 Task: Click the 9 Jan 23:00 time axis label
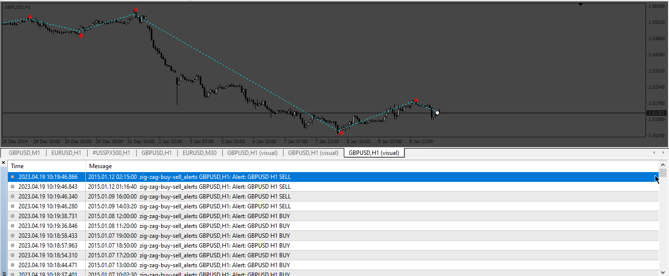point(421,141)
